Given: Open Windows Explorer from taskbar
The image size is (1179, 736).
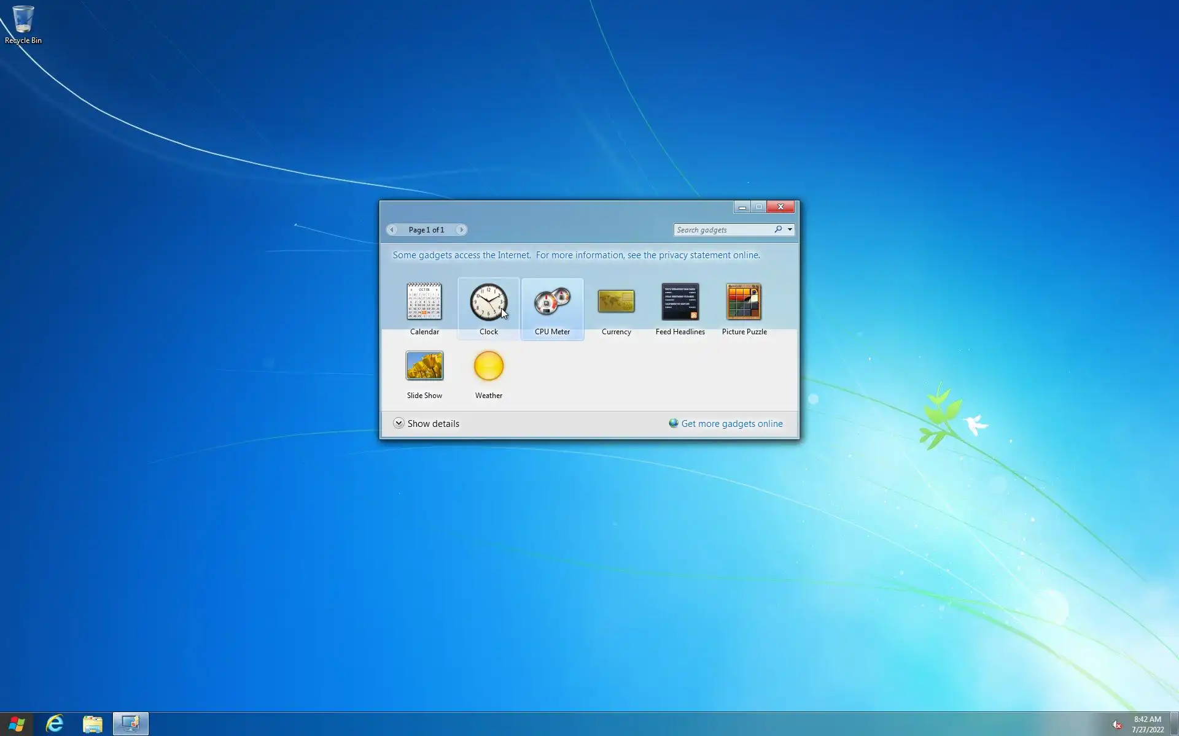Looking at the screenshot, I should pyautogui.click(x=93, y=724).
